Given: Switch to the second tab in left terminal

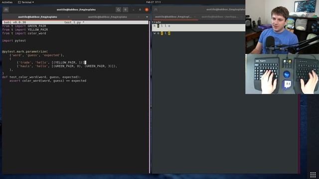Looking at the screenshot, I should pyautogui.click(x=108, y=17).
